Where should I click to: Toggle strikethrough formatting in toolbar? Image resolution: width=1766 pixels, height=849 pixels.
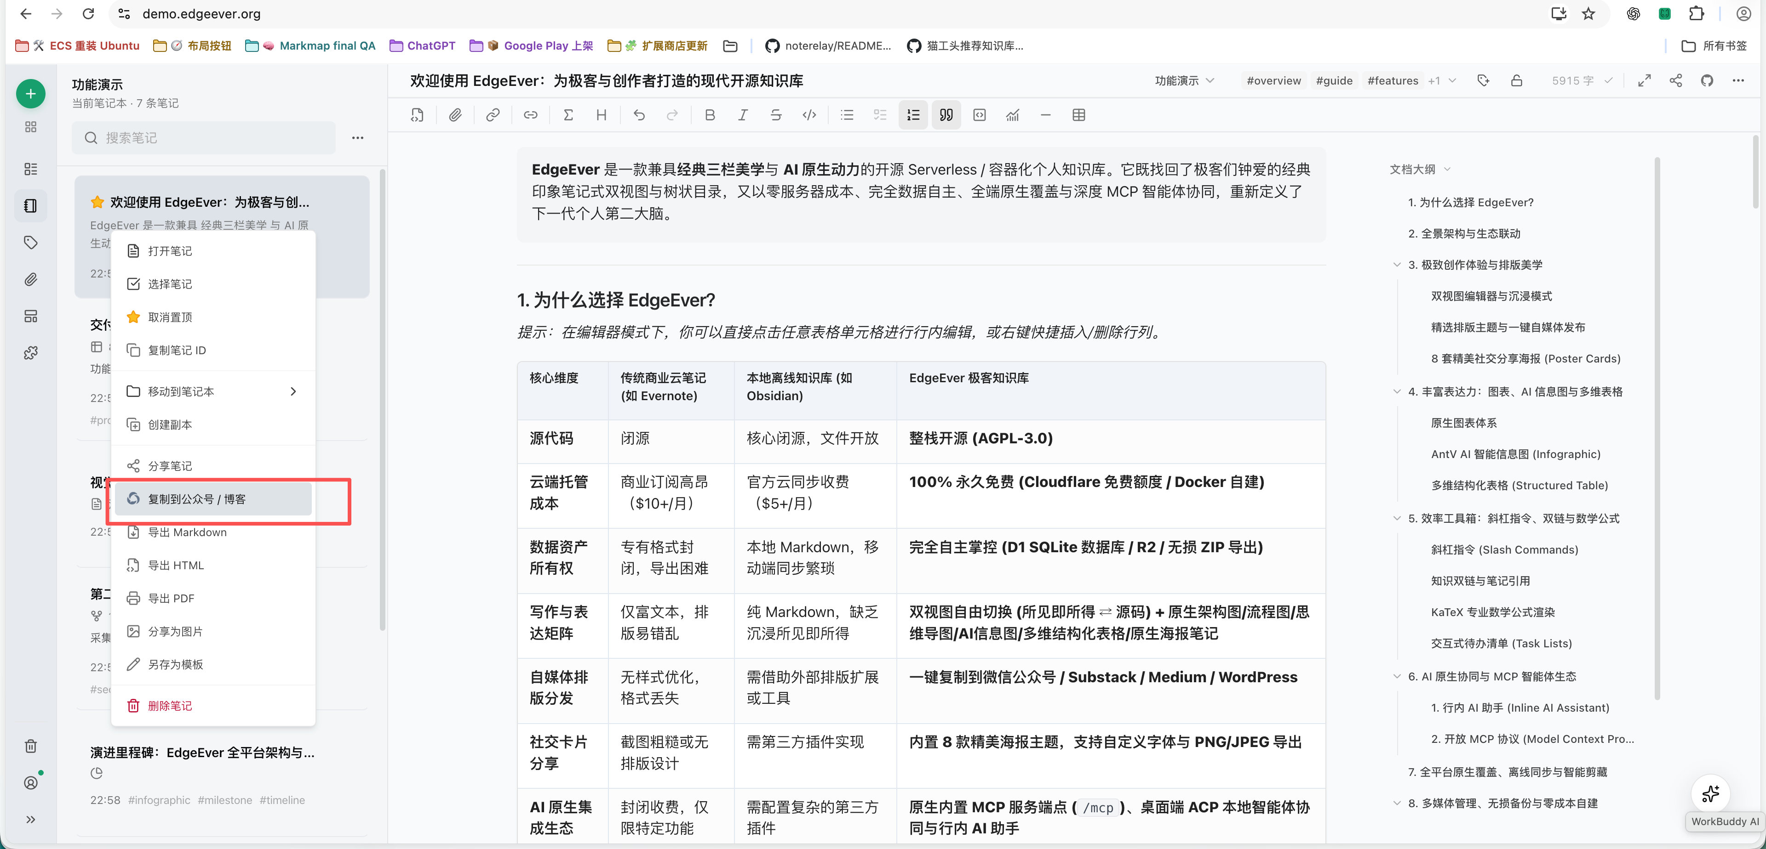[x=776, y=115]
